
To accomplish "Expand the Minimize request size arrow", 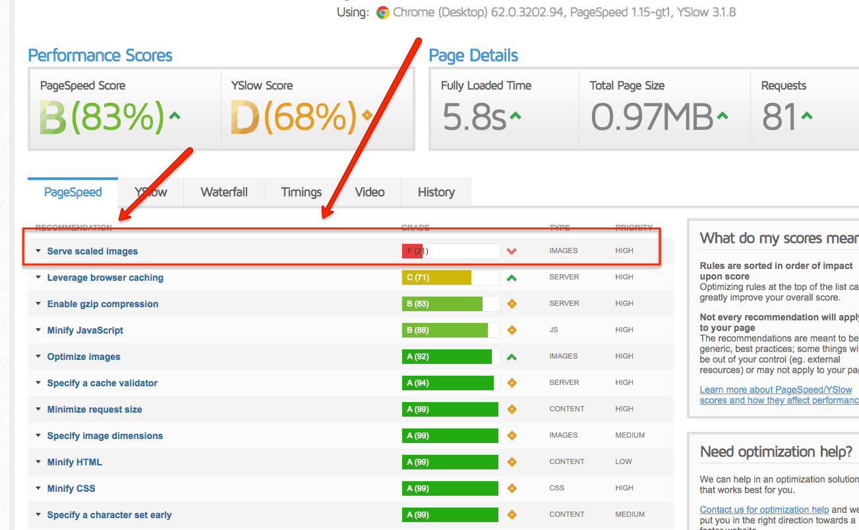I will [38, 409].
